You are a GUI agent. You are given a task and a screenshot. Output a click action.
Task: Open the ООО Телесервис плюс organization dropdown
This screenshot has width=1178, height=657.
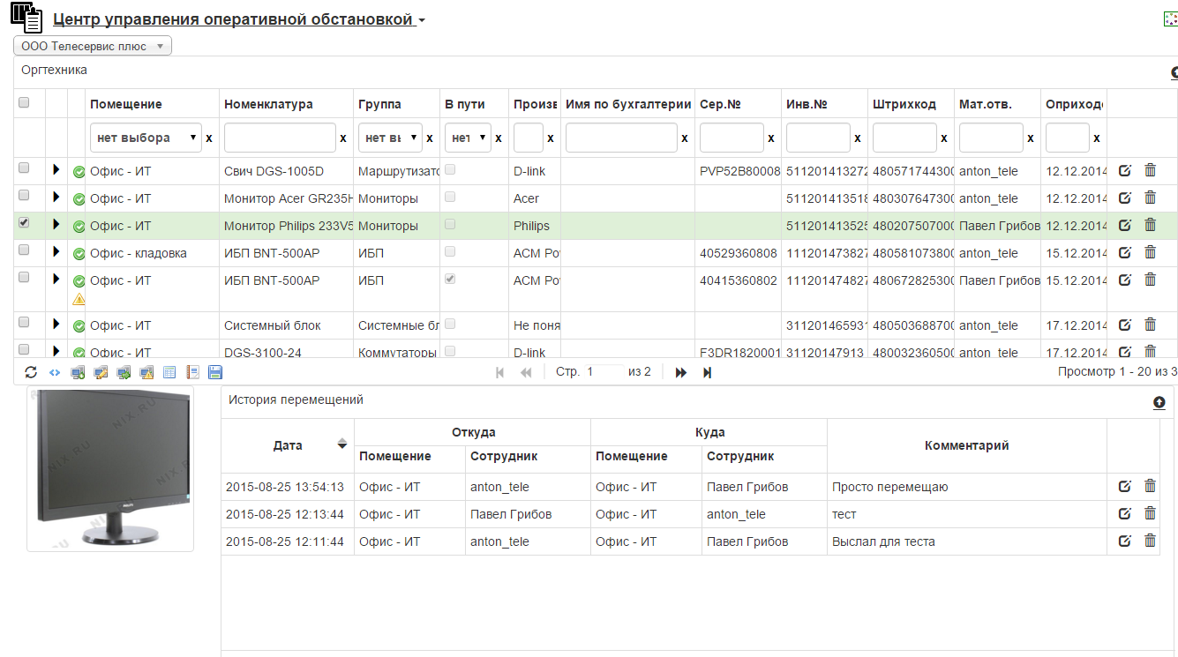point(93,46)
